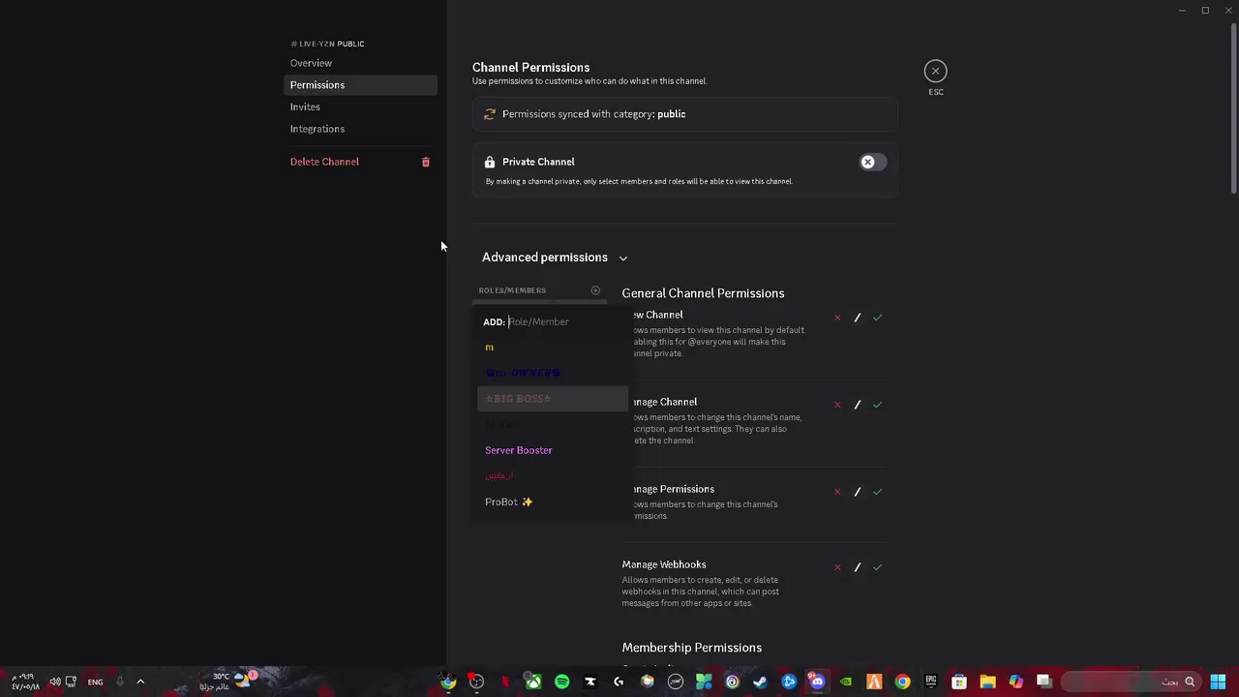The image size is (1239, 697).
Task: Open OBS Studio from taskbar
Action: tap(476, 682)
